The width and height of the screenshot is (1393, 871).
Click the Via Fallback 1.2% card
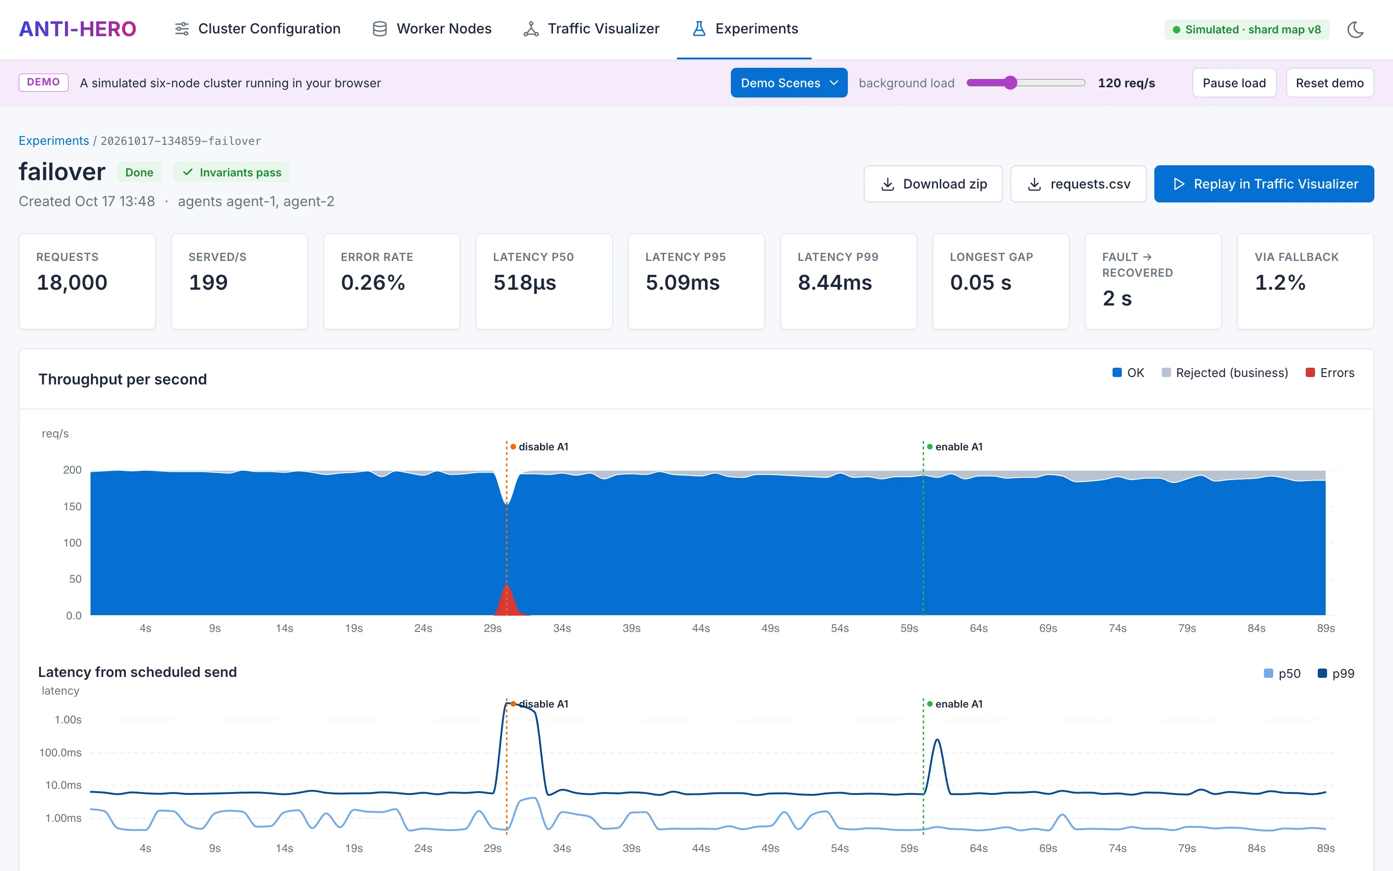[x=1305, y=281]
